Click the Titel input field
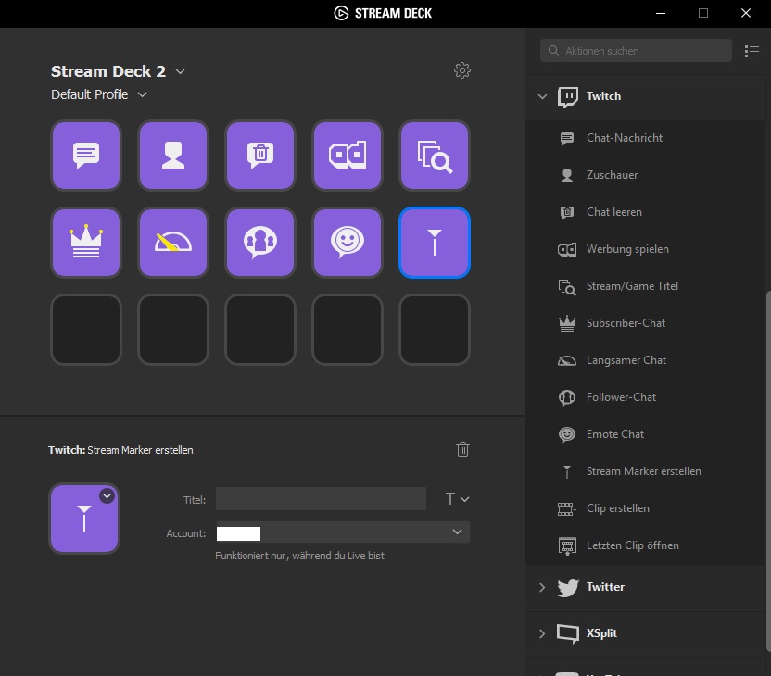The height and width of the screenshot is (676, 771). tap(321, 498)
